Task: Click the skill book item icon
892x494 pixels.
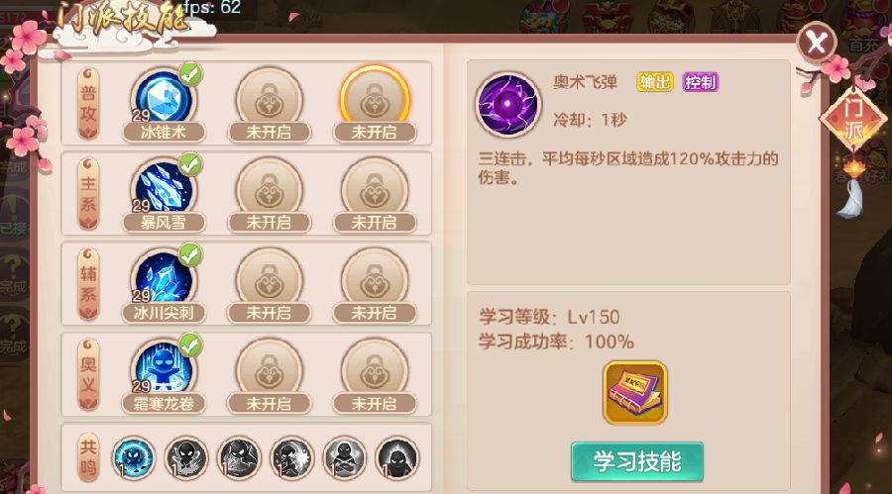Action: coord(635,392)
